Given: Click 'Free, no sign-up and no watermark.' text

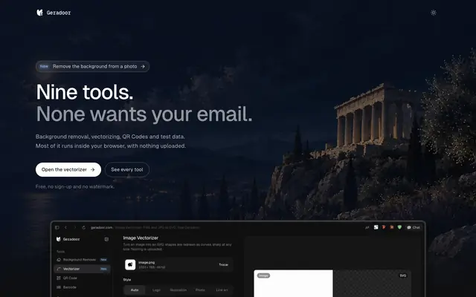Looking at the screenshot, I should point(75,186).
